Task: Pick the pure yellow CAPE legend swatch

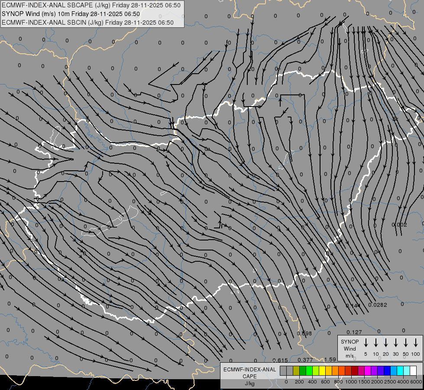Action: click(x=322, y=370)
